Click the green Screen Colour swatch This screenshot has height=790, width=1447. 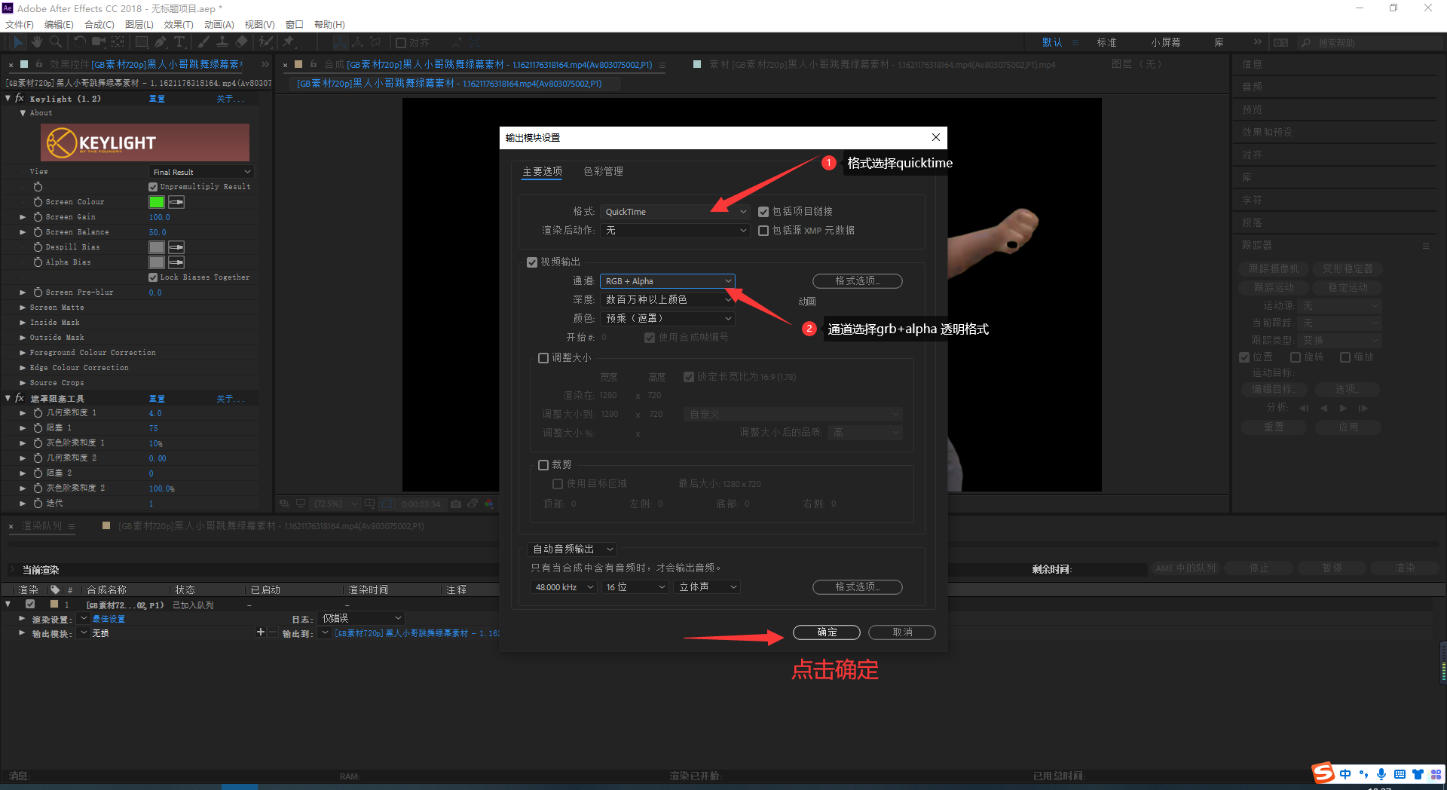pos(157,202)
